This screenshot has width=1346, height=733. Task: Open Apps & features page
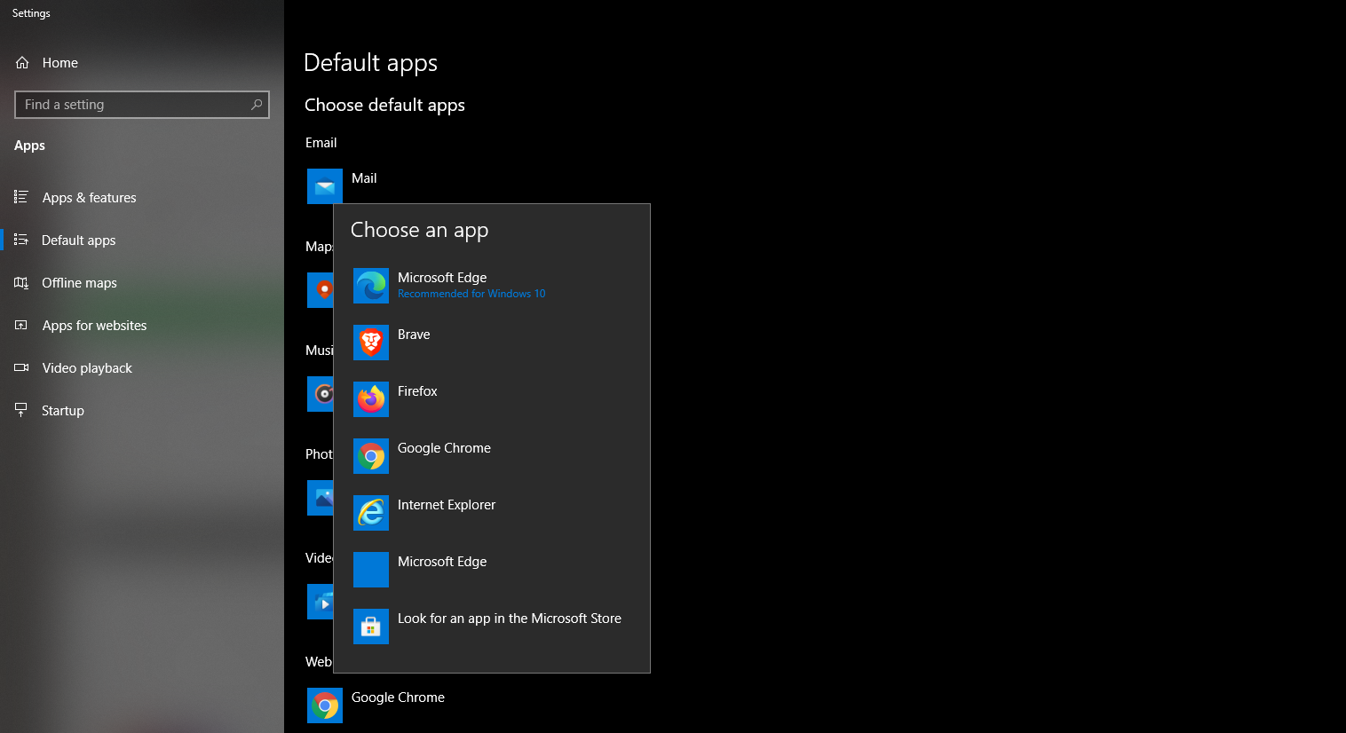click(89, 198)
